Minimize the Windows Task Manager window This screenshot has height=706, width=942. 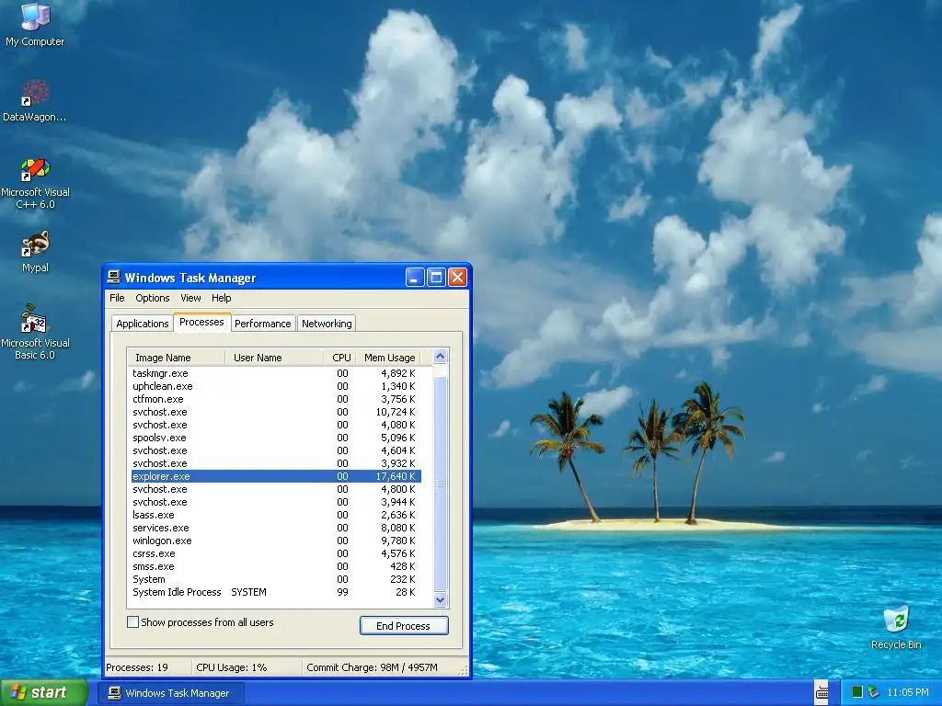click(x=415, y=277)
